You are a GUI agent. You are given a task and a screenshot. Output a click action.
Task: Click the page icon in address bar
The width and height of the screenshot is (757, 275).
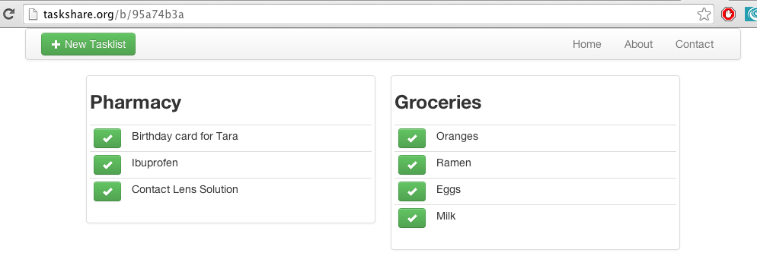click(x=33, y=14)
